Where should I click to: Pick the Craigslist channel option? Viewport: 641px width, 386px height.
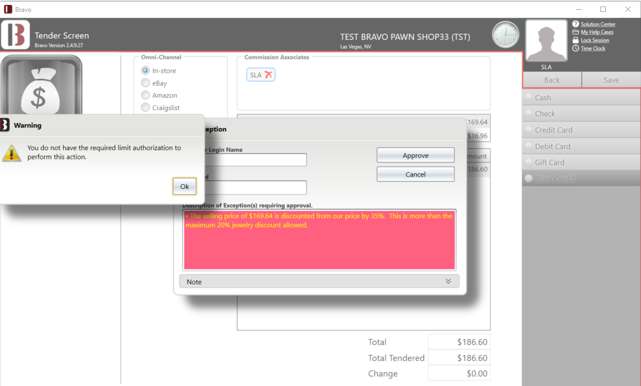click(x=145, y=108)
